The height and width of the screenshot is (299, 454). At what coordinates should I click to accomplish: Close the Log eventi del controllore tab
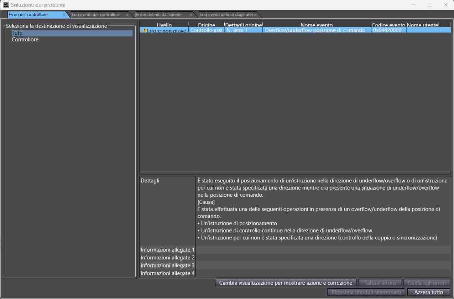pyautogui.click(x=127, y=15)
